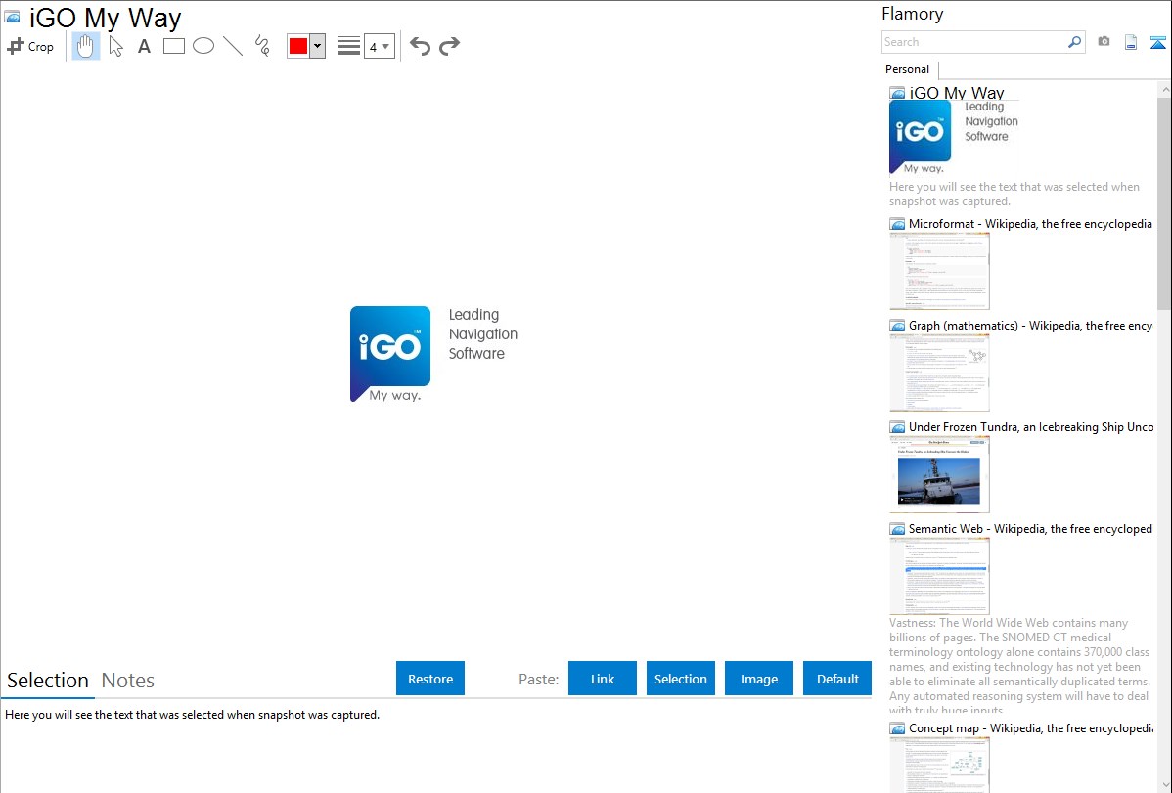
Task: Open the Notes tab
Action: coord(128,681)
